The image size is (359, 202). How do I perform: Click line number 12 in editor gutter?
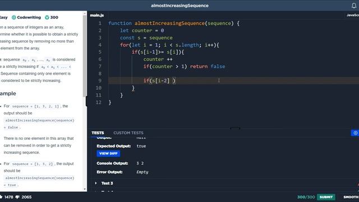click(x=99, y=102)
